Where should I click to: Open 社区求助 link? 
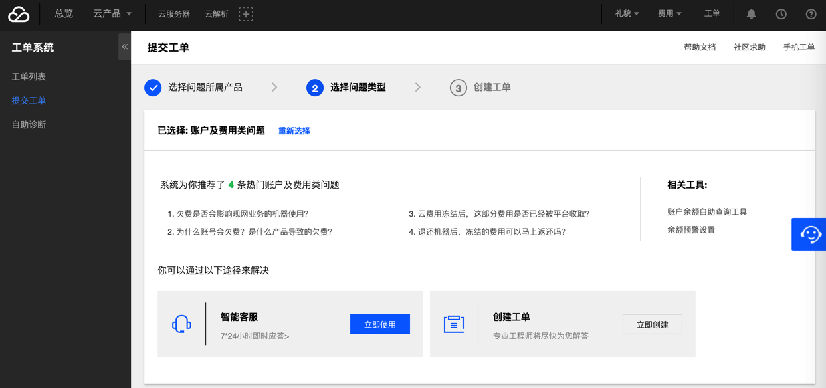pyautogui.click(x=750, y=47)
